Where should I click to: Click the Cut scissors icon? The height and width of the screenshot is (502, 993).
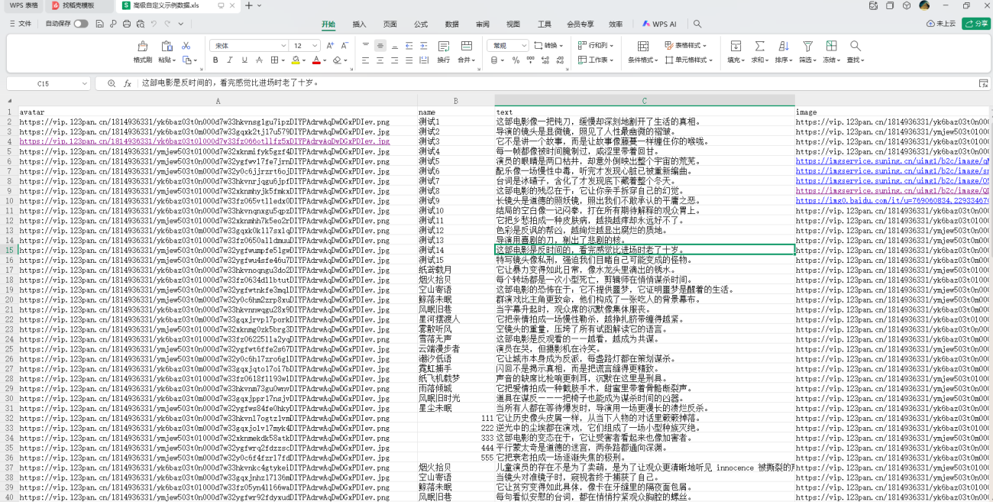(186, 46)
